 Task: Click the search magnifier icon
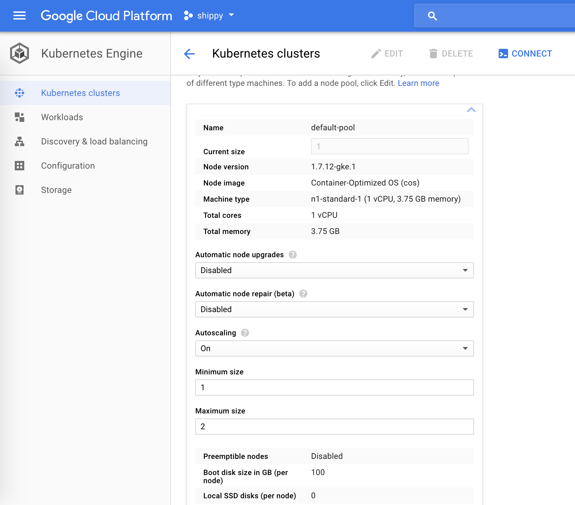pyautogui.click(x=432, y=16)
